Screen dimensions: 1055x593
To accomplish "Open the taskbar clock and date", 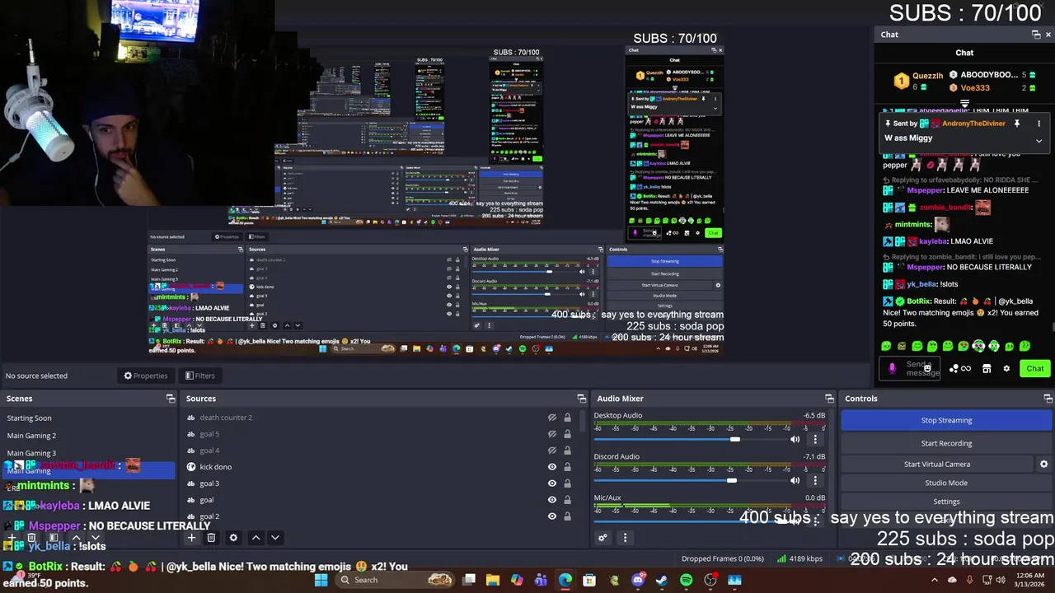I will (1029, 581).
